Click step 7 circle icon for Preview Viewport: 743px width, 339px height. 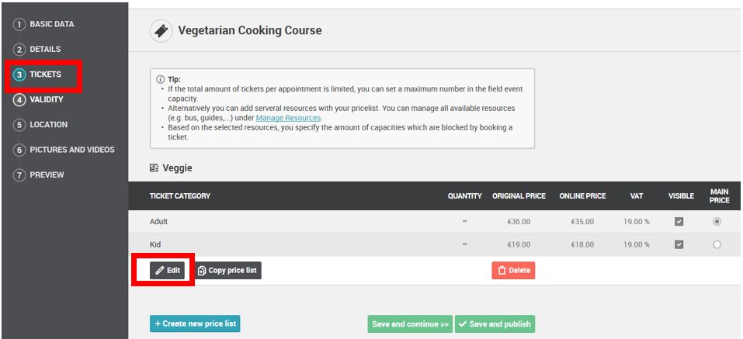[x=19, y=175]
